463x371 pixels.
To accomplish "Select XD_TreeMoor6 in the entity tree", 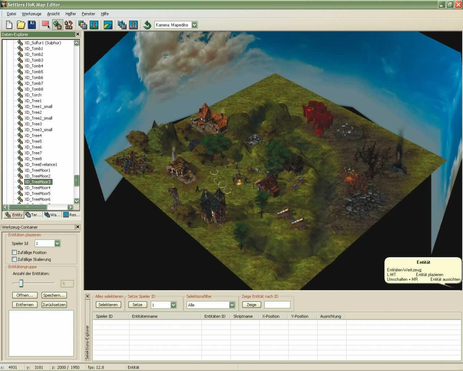I will [38, 199].
